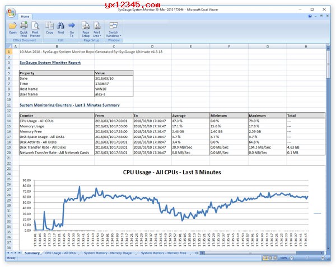Restore the workbook window in ribbon bar
Viewport: 336px width, 267px height.
[321, 16]
